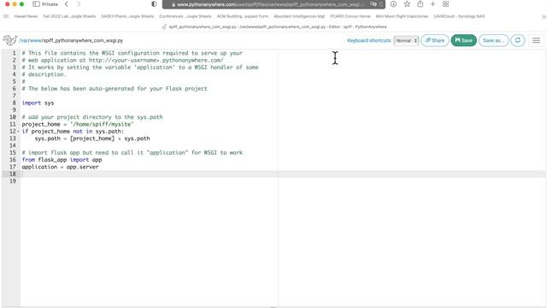Open the Normal keybinding dropdown

tap(406, 40)
